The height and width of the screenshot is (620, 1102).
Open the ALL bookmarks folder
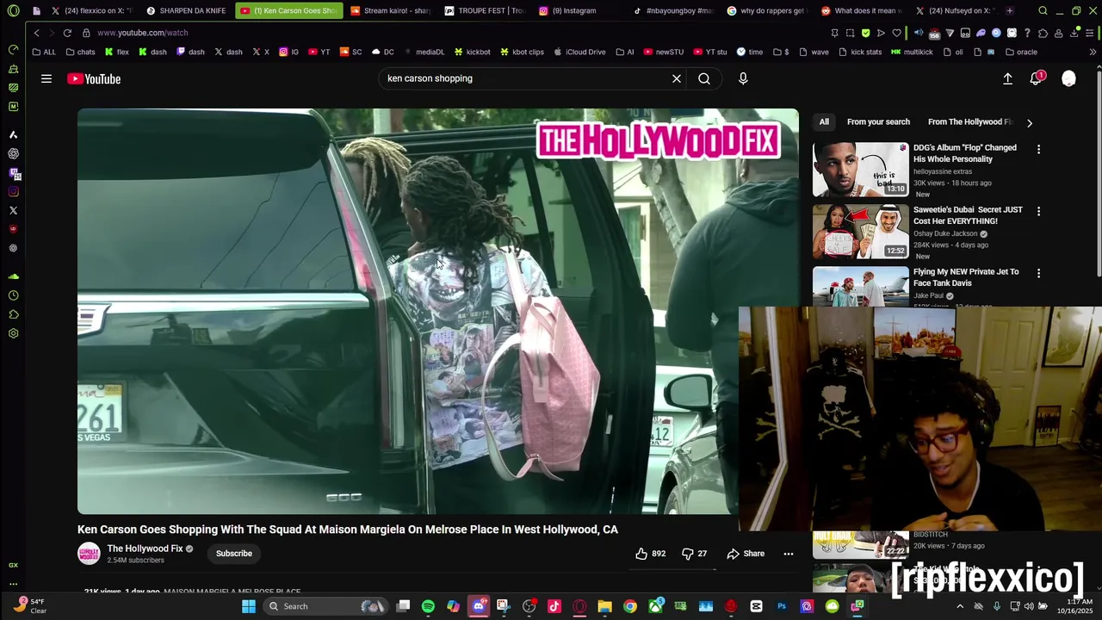point(44,52)
